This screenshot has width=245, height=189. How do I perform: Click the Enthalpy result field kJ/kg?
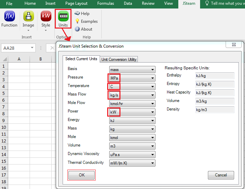(x=215, y=76)
